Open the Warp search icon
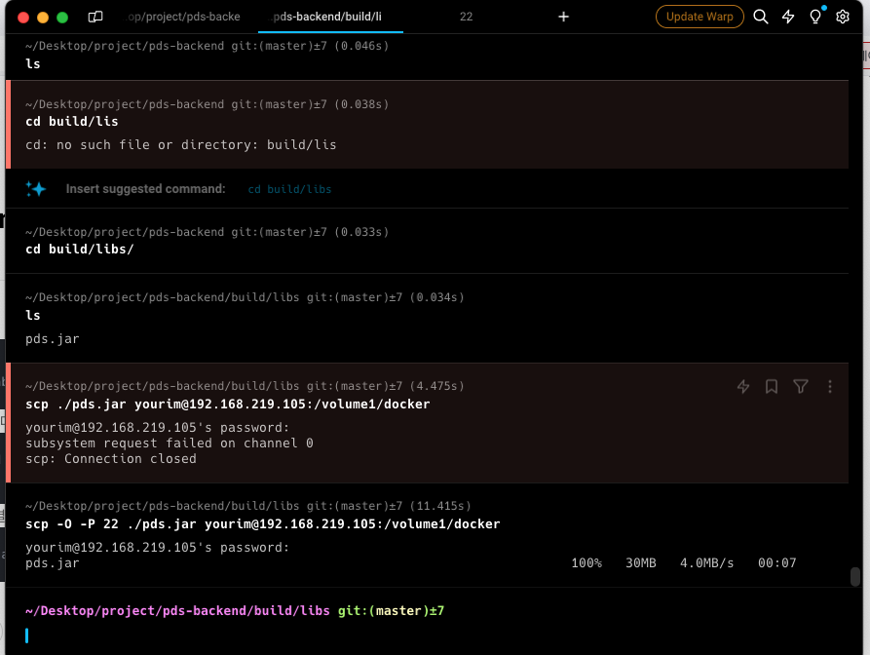870x655 pixels. coord(761,17)
